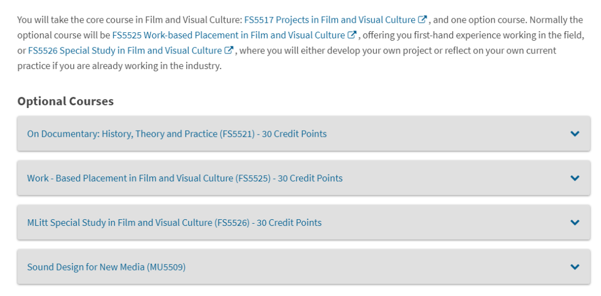Image resolution: width=601 pixels, height=296 pixels.
Task: Expand On Documentary: History, Theory and Practice
Action: 176,134
